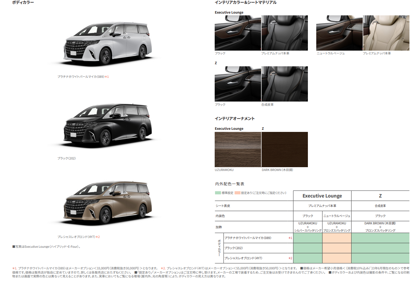Click the 内外配色一覧表 table title

[229, 184]
